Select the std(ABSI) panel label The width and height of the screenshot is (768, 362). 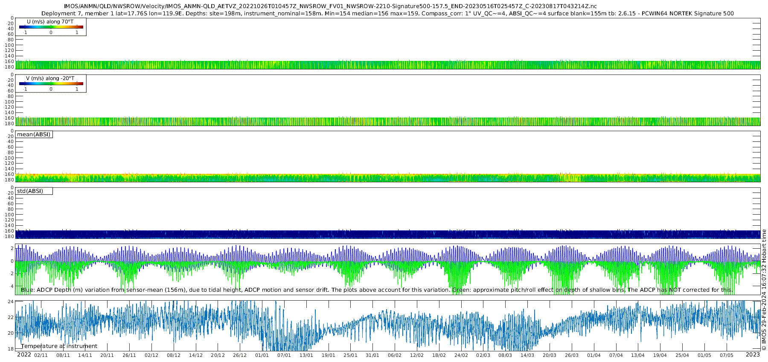tap(34, 191)
